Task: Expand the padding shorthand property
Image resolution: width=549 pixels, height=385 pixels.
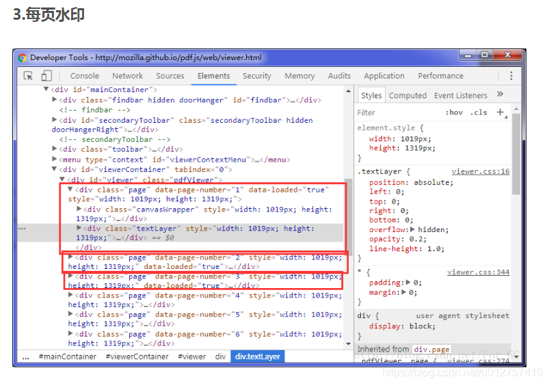Action: 408,282
